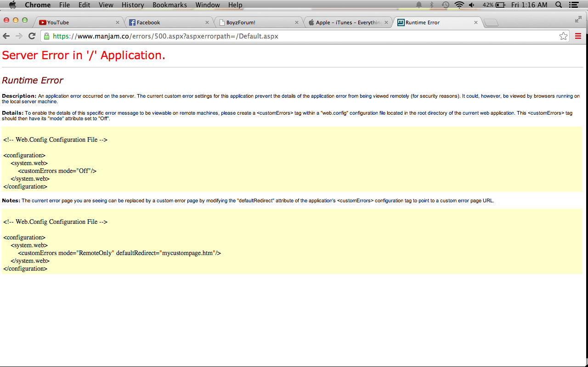The image size is (588, 367).
Task: Reload the Runtime Error page
Action: (32, 36)
